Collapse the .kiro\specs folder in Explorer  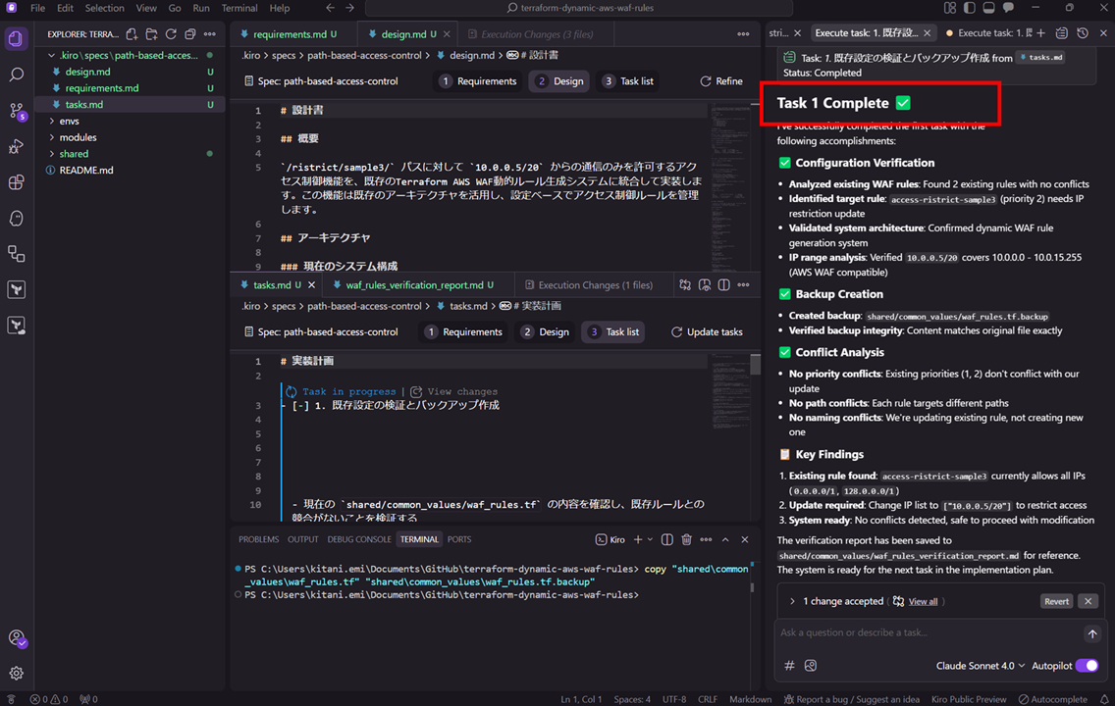(51, 55)
